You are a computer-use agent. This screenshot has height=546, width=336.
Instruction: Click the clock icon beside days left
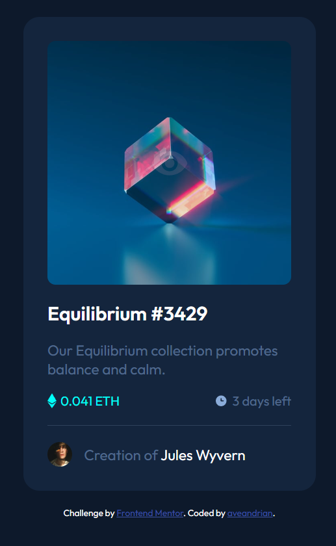[221, 401]
